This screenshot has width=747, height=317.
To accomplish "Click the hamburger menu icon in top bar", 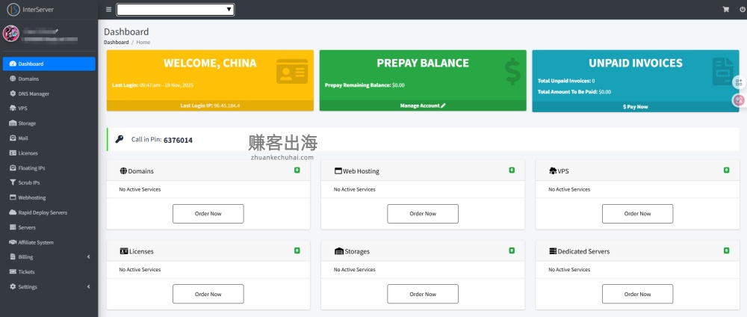I will [109, 10].
